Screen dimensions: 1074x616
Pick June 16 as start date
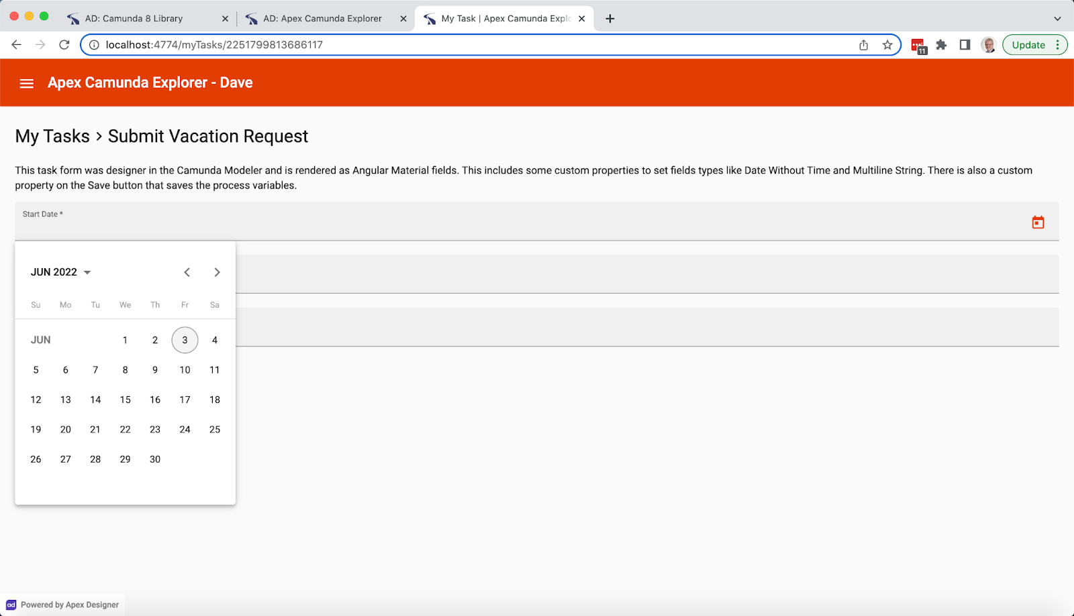click(x=155, y=399)
